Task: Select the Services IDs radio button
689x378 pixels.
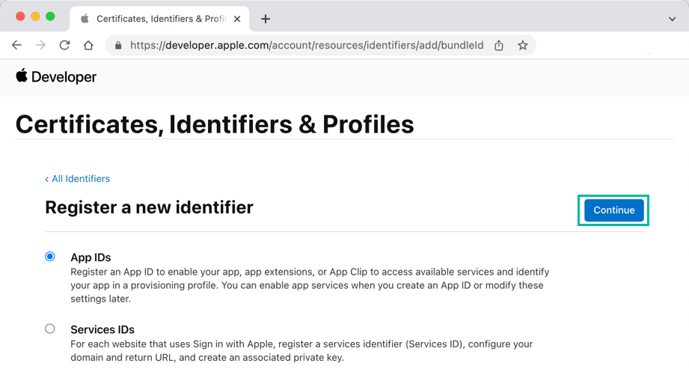Action: [50, 329]
